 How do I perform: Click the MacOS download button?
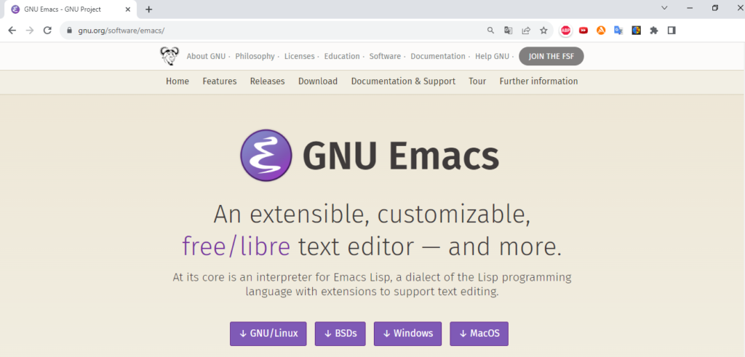(x=479, y=334)
